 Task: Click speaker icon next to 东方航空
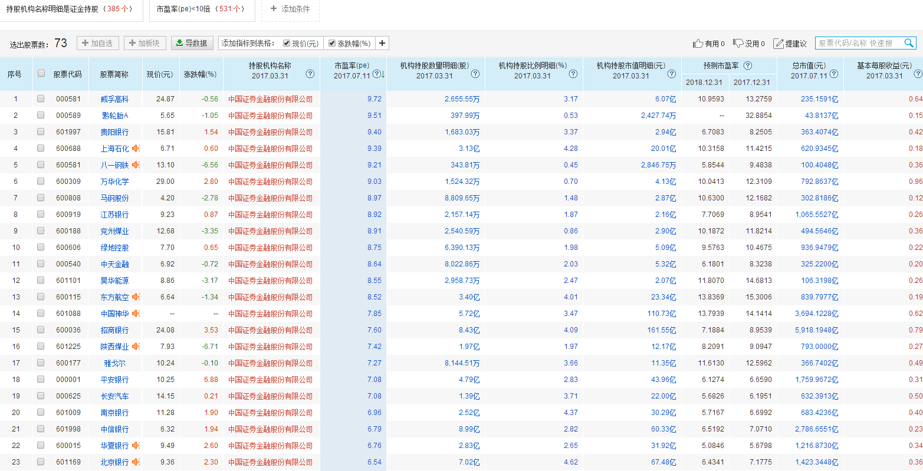tap(136, 297)
